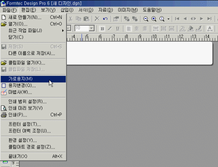The height and width of the screenshot is (167, 218).
Task: Click the line color pen icon
Action: [x=199, y=29]
